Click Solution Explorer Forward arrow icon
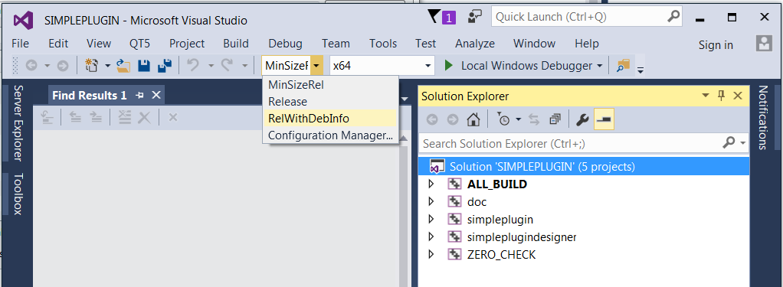Image resolution: width=783 pixels, height=287 pixels. [453, 119]
